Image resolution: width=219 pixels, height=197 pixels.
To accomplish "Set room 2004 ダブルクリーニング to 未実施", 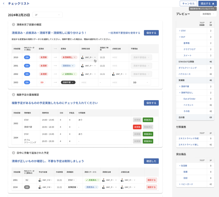I will [x=137, y=141].
